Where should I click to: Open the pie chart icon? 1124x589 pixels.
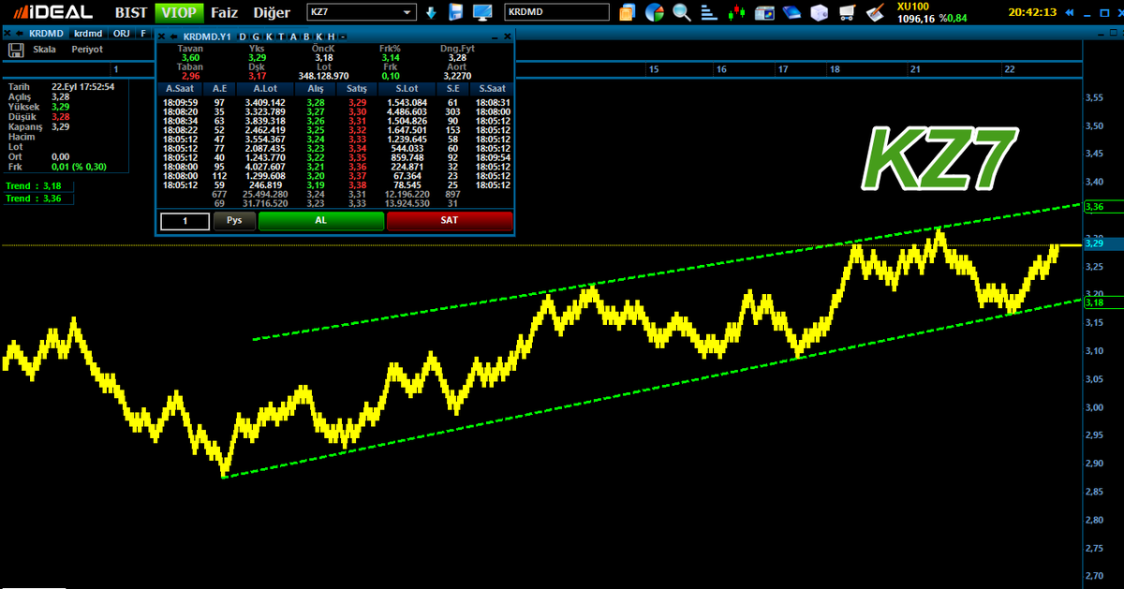[x=655, y=13]
